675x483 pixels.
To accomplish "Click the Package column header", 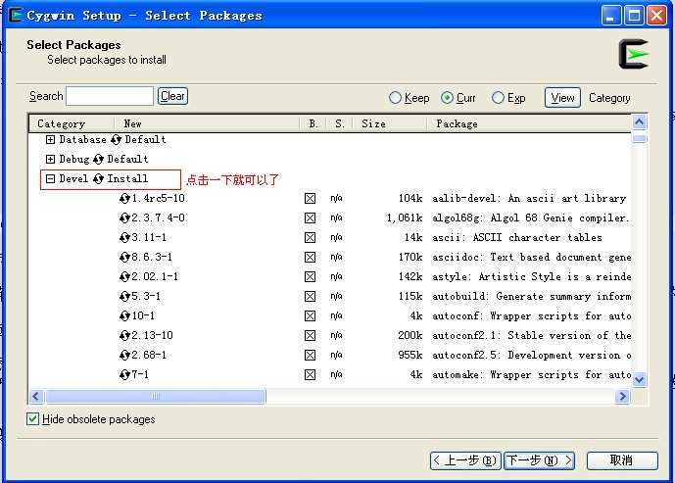I will pos(529,124).
